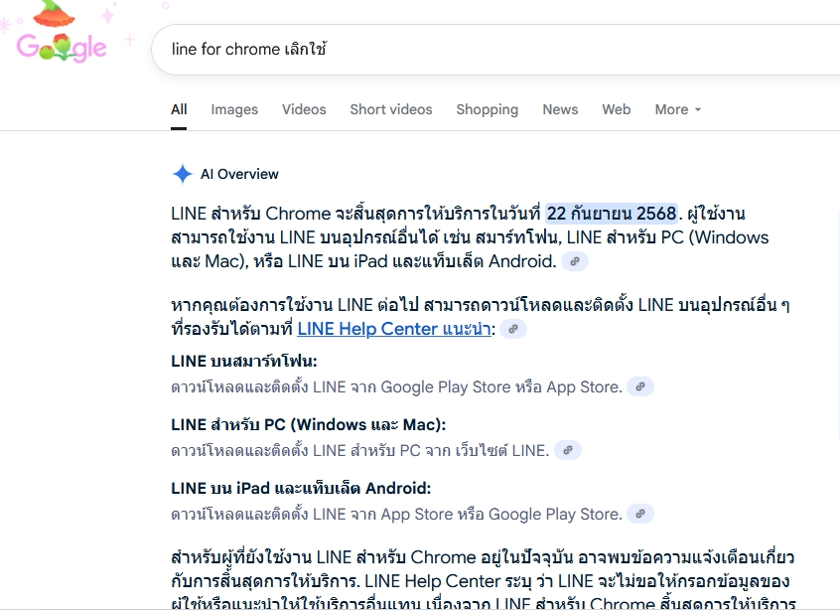Click paragraph starting 'หากคุณต้องการใช้งาน LINE ต่อไป'
This screenshot has width=840, height=610.
480,317
